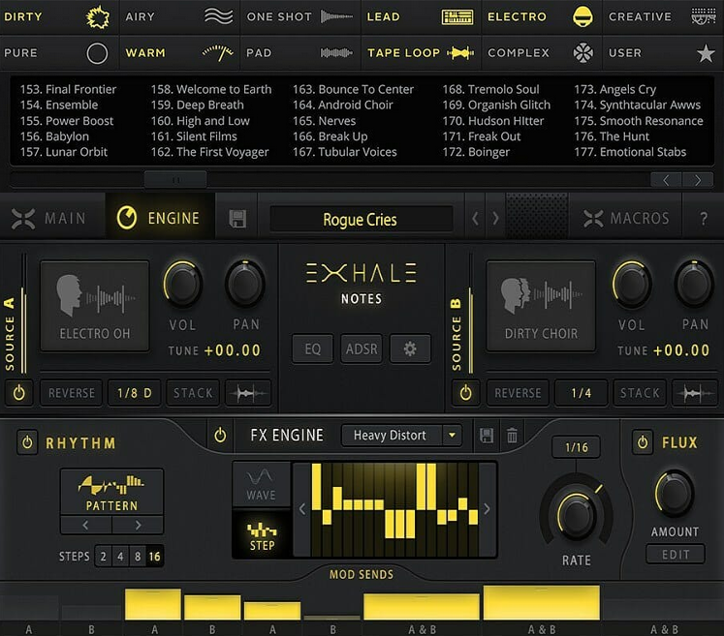Switch to the MAIN tab
This screenshot has height=636, width=724.
(51, 218)
